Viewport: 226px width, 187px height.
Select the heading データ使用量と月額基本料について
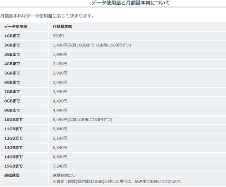point(130,3)
